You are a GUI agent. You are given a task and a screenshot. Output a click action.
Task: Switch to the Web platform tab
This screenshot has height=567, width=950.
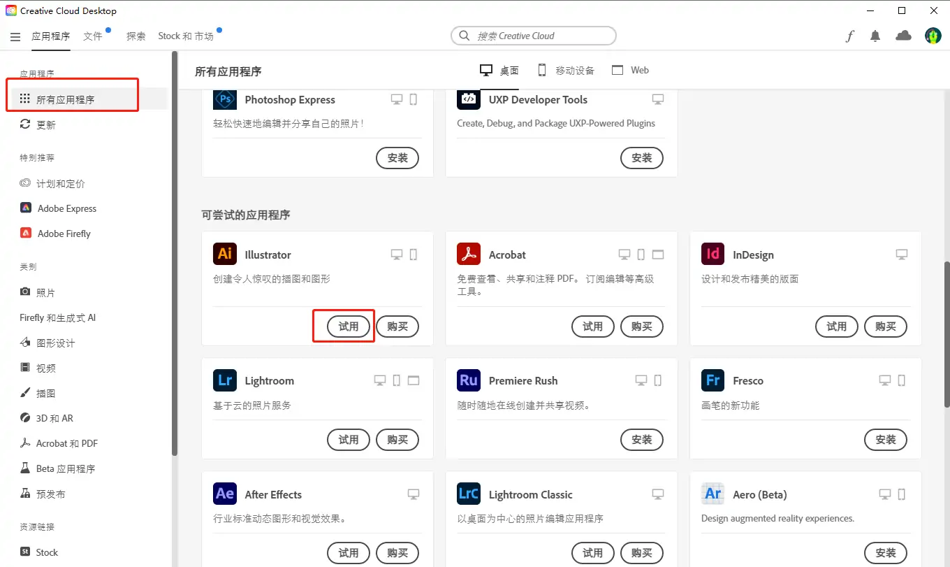(630, 70)
